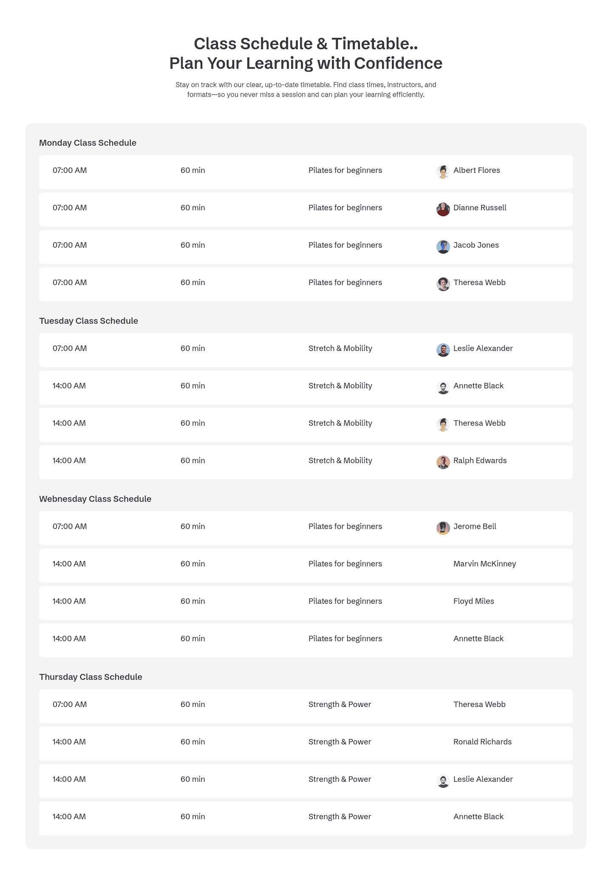
Task: Click Strength & Power class in Ronald Richards row
Action: [x=340, y=742]
